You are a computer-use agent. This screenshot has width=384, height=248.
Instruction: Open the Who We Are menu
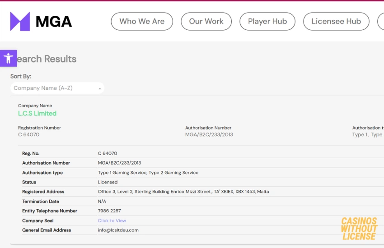coord(142,22)
